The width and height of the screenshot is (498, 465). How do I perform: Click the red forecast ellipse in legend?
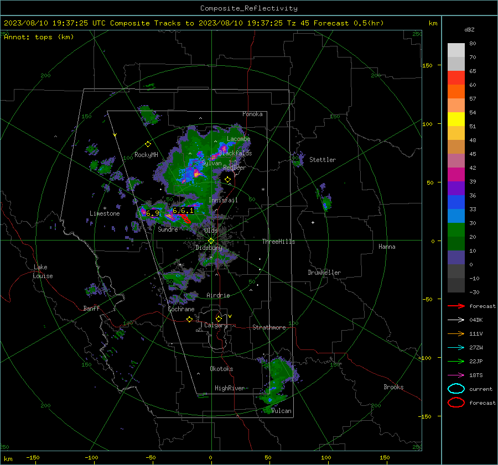[456, 403]
